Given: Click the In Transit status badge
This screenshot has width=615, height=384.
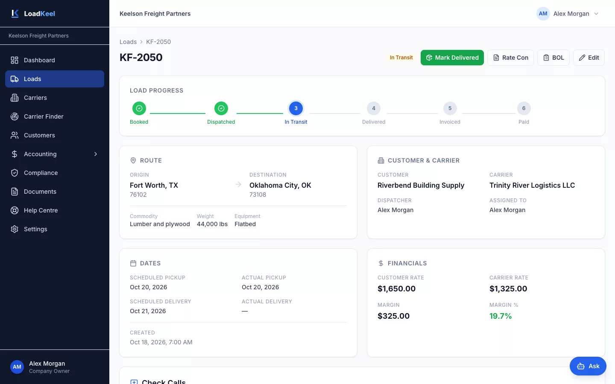Looking at the screenshot, I should click(x=401, y=58).
